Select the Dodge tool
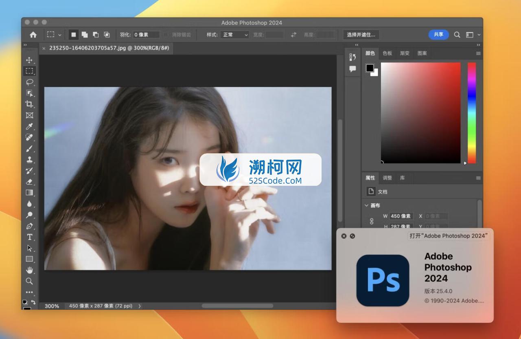This screenshot has height=339, width=521. [x=29, y=215]
